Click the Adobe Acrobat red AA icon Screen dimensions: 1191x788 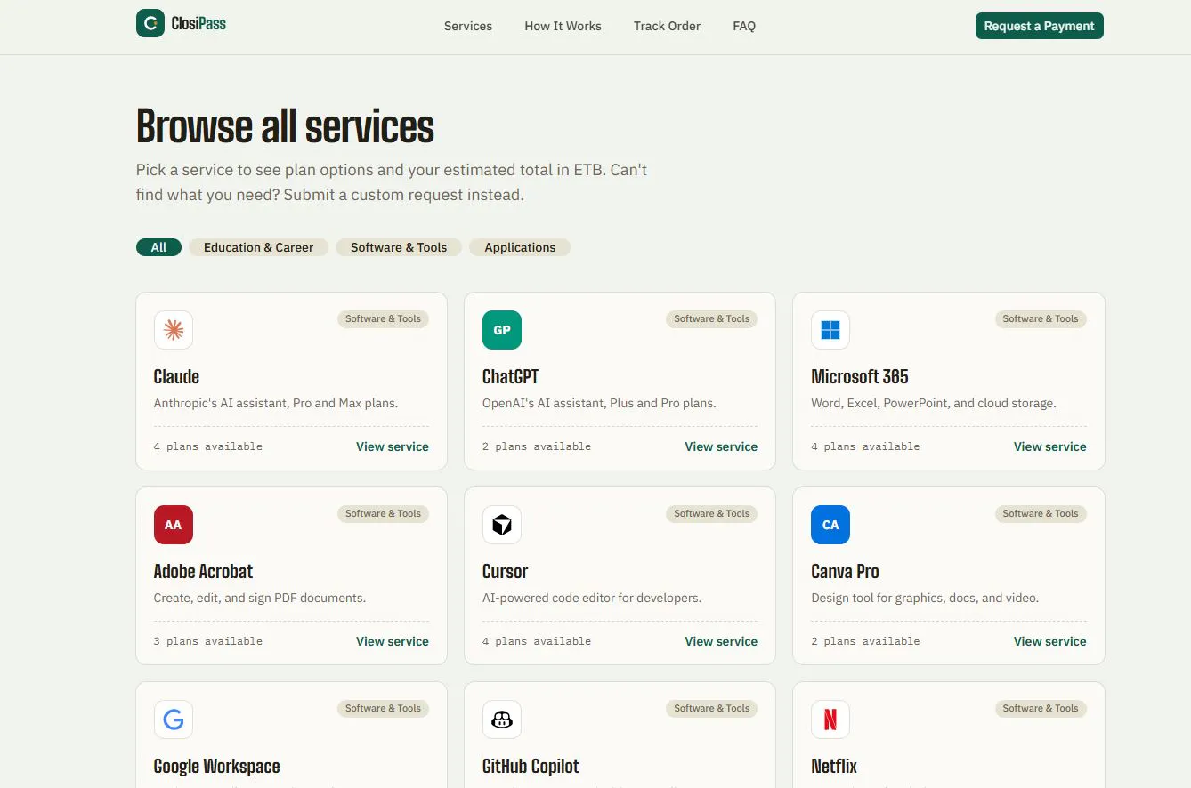pyautogui.click(x=174, y=525)
